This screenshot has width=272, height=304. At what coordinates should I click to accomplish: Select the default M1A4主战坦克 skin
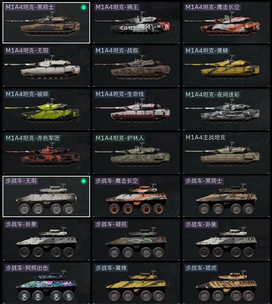(226, 153)
